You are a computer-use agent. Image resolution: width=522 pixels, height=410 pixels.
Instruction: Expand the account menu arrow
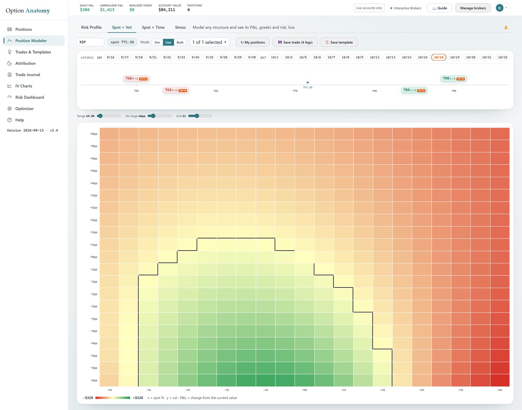[506, 8]
